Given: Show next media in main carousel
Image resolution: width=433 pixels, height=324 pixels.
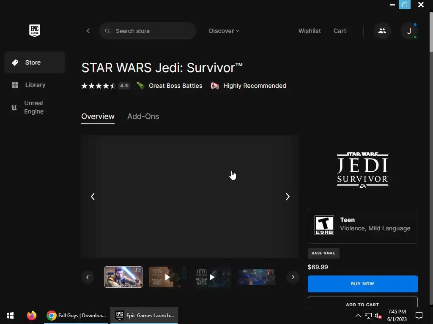Looking at the screenshot, I should coord(288,197).
